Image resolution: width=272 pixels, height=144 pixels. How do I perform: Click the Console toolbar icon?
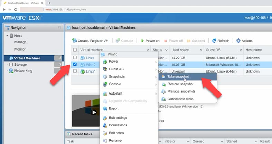(118, 41)
